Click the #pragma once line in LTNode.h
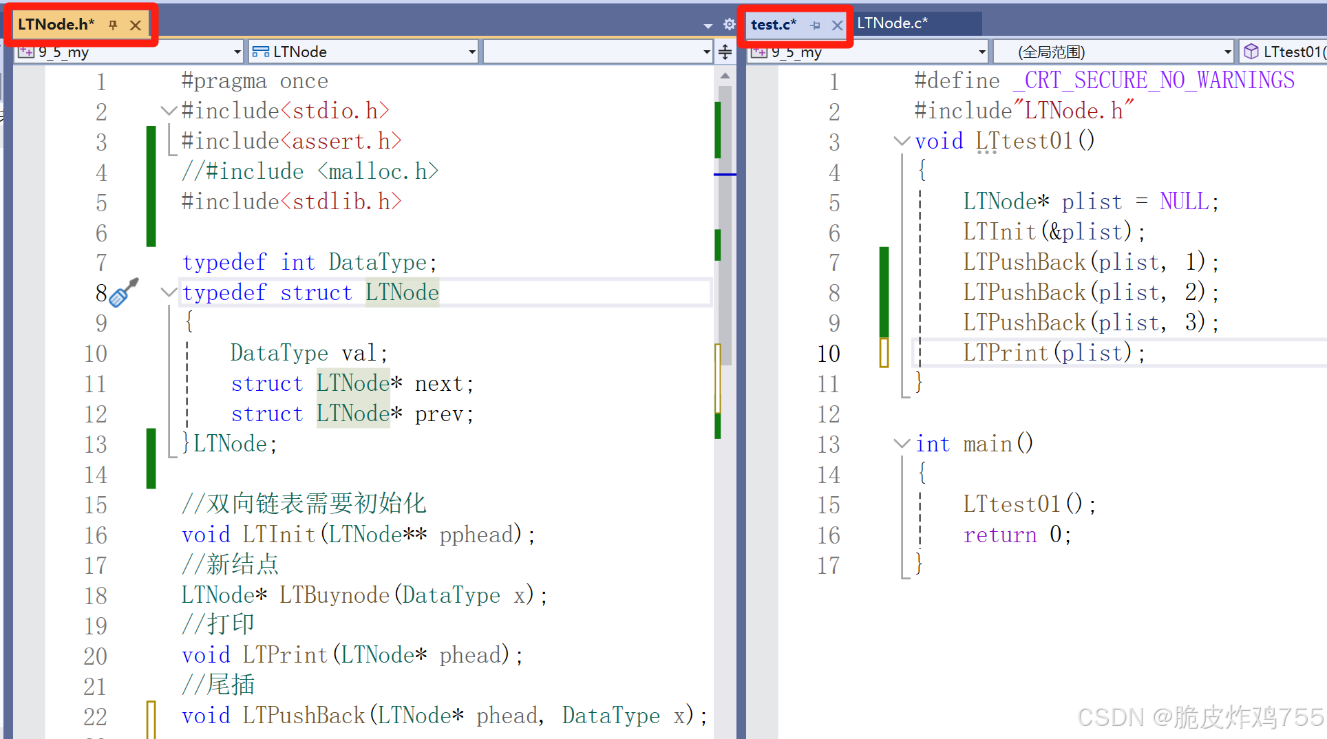 [255, 81]
